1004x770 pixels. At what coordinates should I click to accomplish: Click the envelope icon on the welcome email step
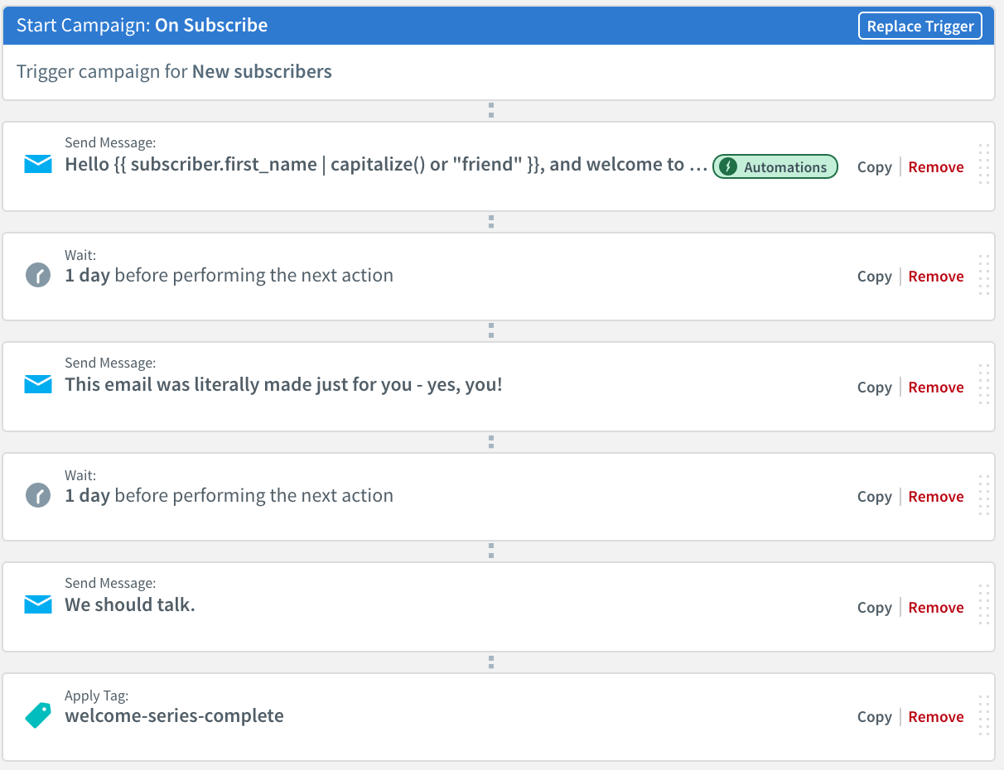pyautogui.click(x=38, y=164)
